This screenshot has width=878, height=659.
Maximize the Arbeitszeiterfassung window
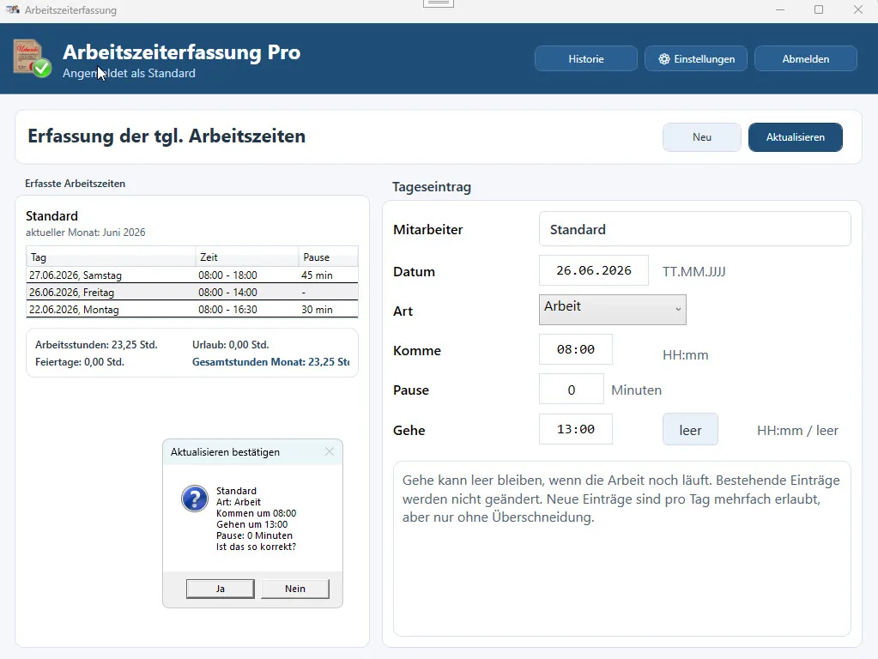tap(819, 9)
